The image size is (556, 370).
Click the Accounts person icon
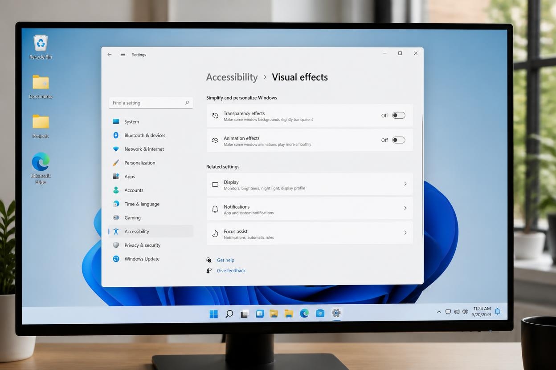pyautogui.click(x=116, y=190)
